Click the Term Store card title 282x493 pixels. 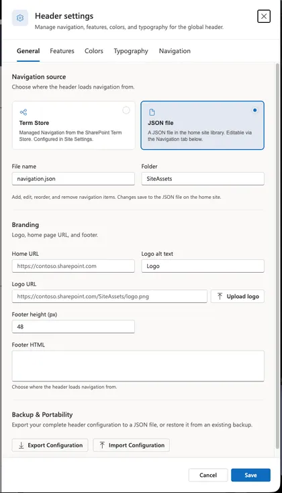(x=34, y=123)
